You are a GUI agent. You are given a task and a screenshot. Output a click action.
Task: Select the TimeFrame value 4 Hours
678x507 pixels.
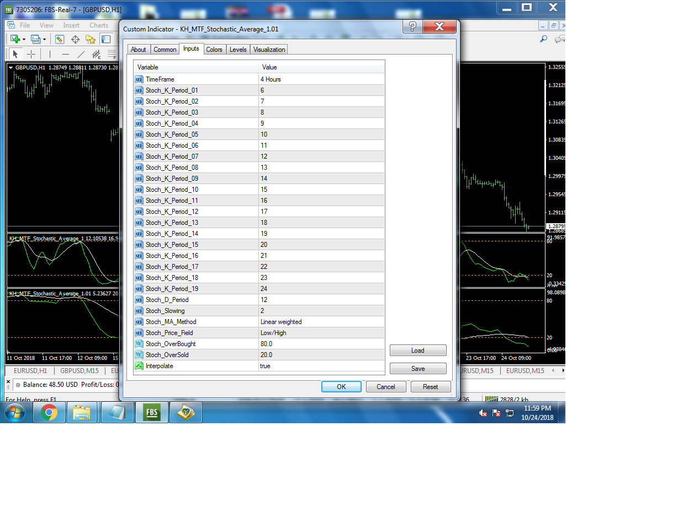[321, 79]
